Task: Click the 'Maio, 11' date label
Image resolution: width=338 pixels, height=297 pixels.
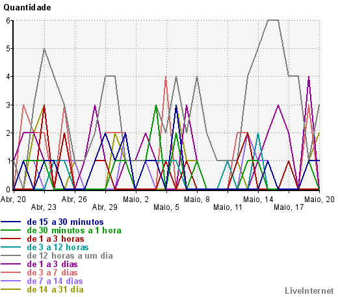Action: tap(227, 207)
